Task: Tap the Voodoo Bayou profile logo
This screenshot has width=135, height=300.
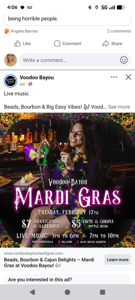Action: [11, 81]
